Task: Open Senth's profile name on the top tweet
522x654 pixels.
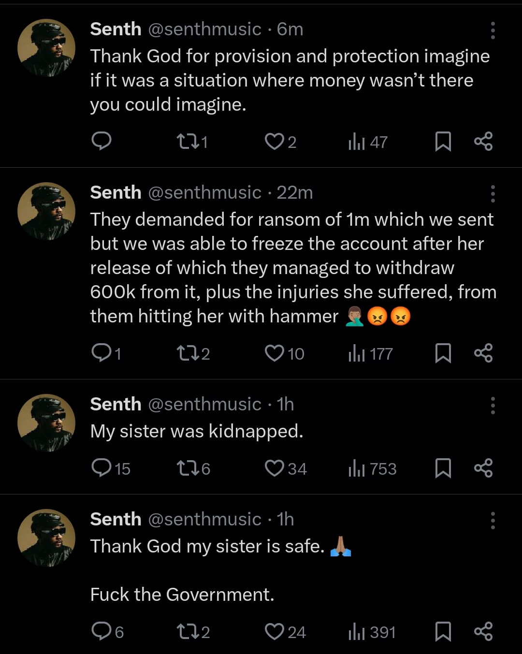Action: 116,29
